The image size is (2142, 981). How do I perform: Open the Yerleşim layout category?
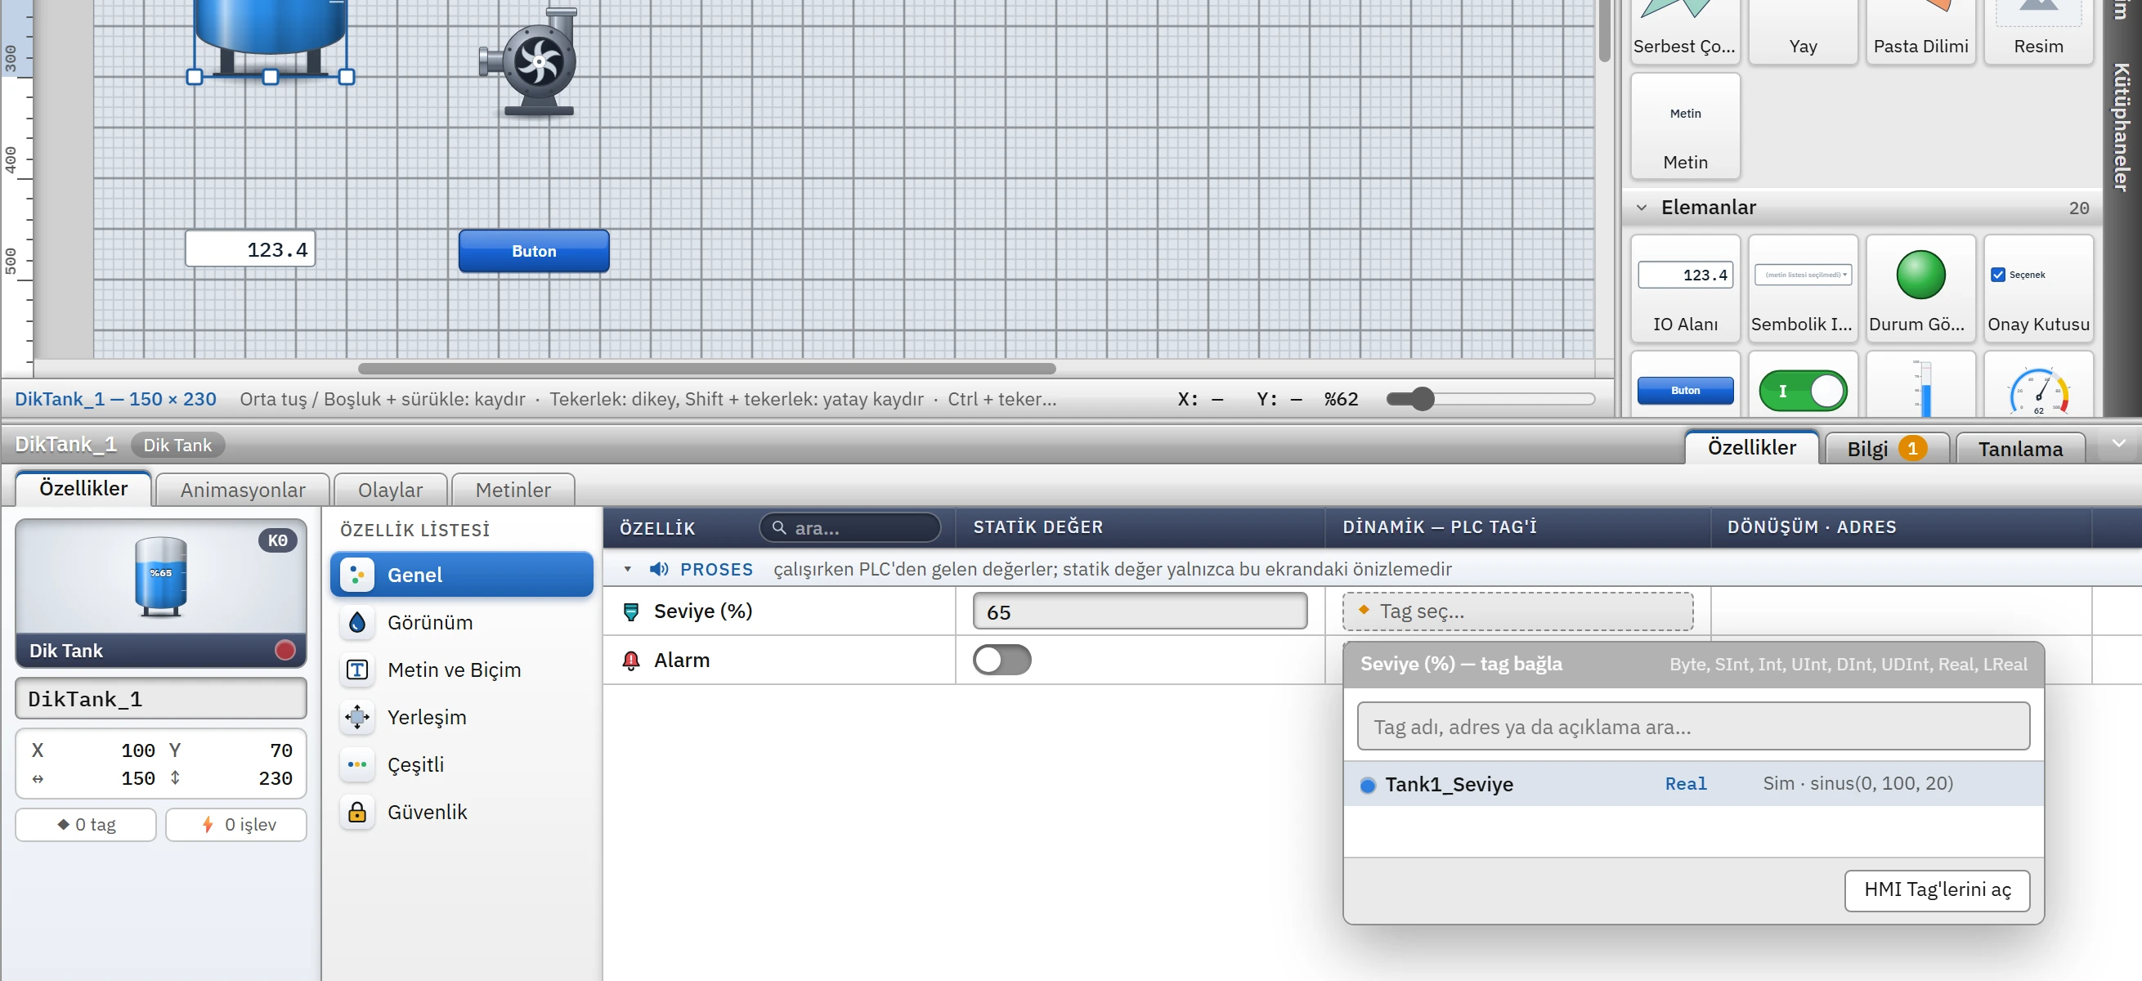461,717
